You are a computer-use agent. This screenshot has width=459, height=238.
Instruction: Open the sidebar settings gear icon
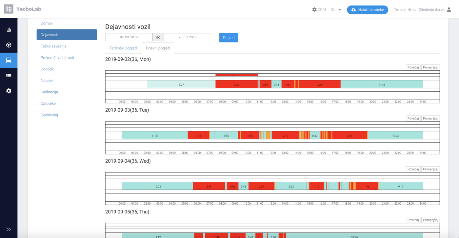(x=9, y=91)
